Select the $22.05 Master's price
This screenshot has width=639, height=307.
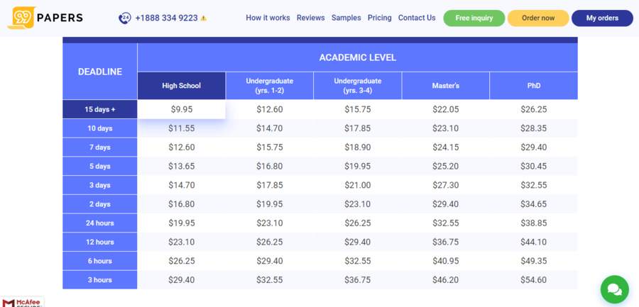[445, 109]
